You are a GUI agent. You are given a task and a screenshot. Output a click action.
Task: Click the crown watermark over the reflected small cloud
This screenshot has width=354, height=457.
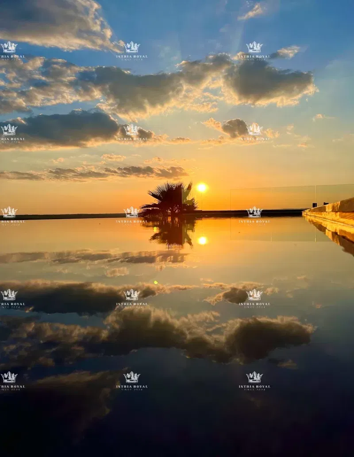(254, 294)
